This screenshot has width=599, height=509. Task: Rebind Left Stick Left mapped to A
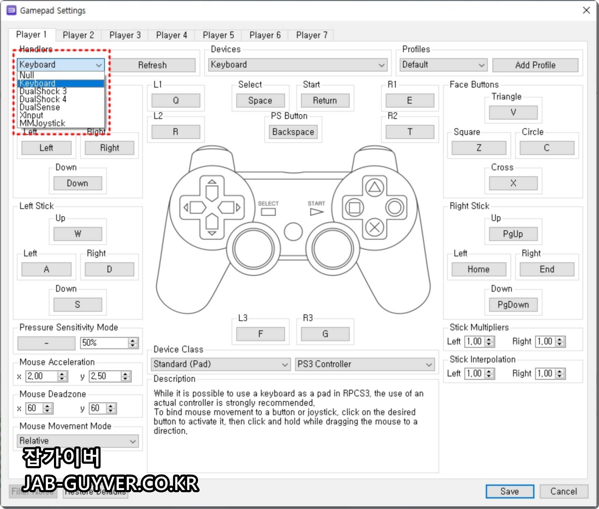(46, 269)
